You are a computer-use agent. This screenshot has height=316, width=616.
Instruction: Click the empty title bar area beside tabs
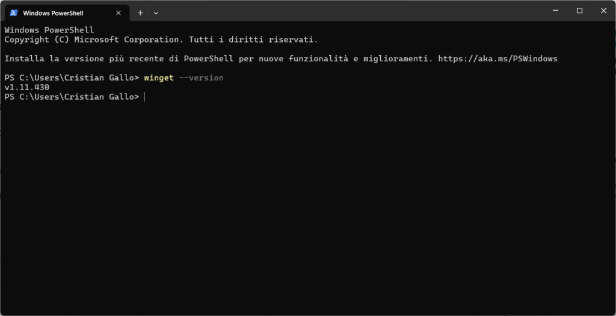(349, 12)
